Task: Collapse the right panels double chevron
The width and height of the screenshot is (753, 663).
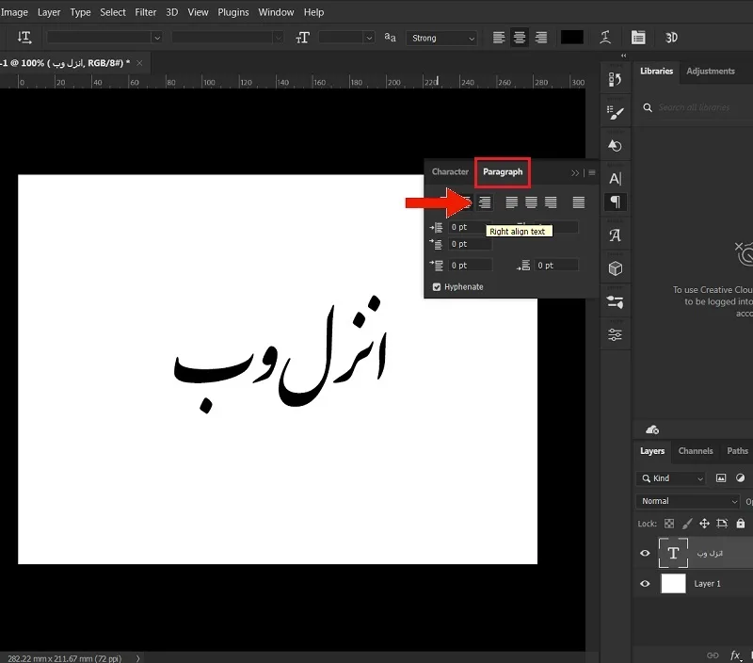Action: (623, 56)
